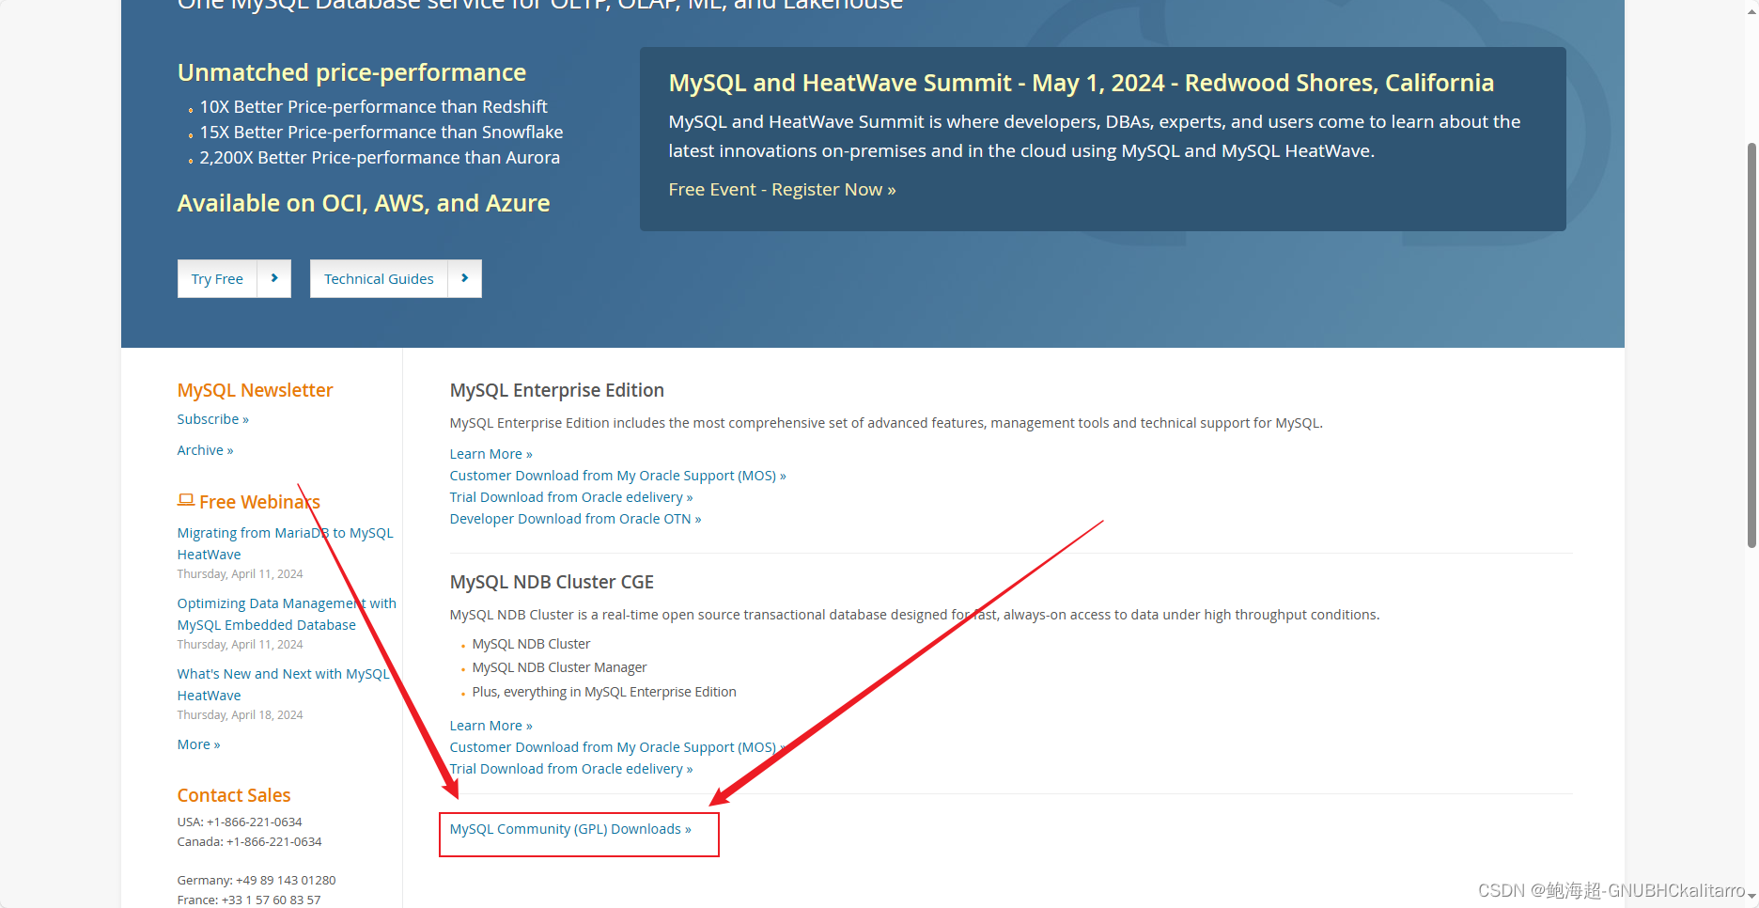Open the newsletter Archive link
This screenshot has height=908, width=1759.
pos(205,450)
